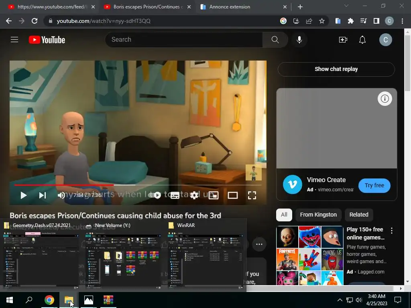Start voice search with the microphone

(299, 40)
